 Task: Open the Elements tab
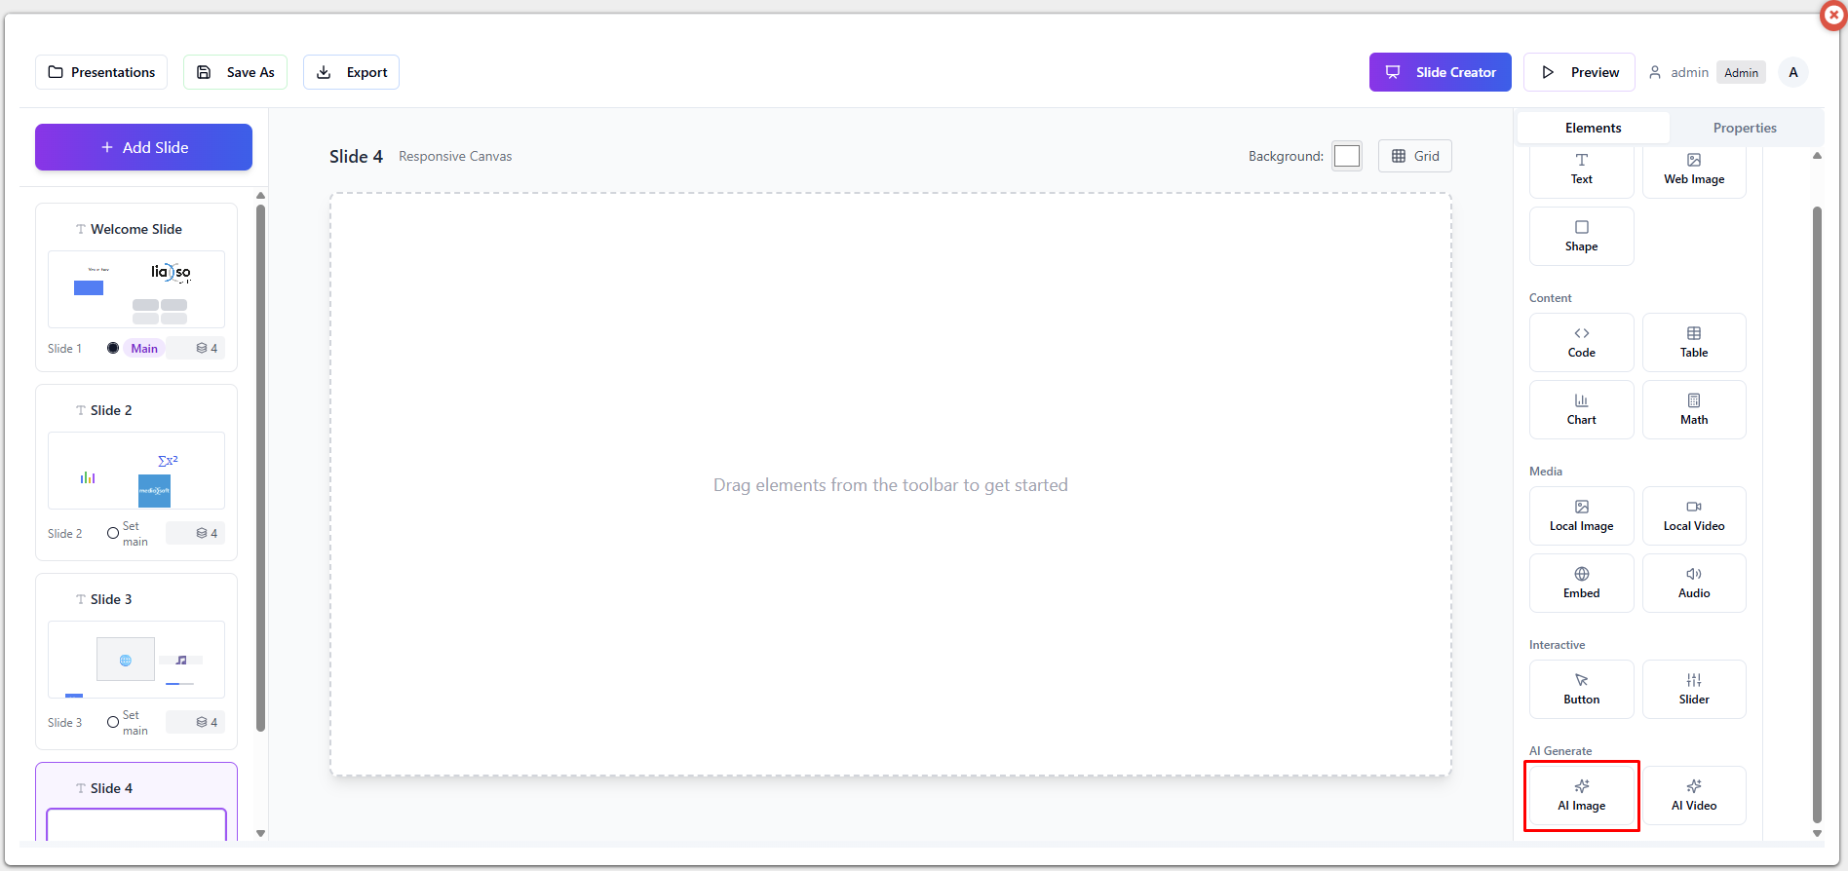pyautogui.click(x=1593, y=128)
